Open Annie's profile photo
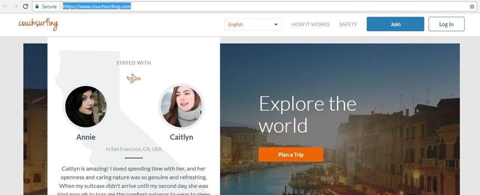The width and height of the screenshot is (480, 195). [86, 106]
